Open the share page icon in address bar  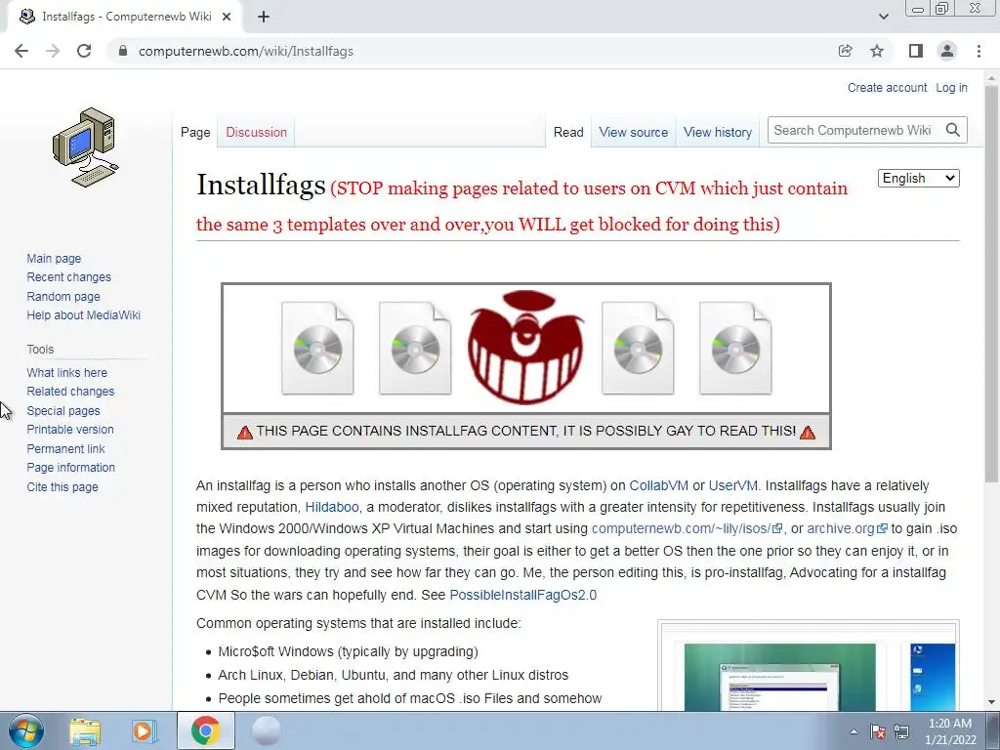point(845,51)
